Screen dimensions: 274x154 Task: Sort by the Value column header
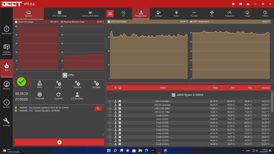[215, 88]
